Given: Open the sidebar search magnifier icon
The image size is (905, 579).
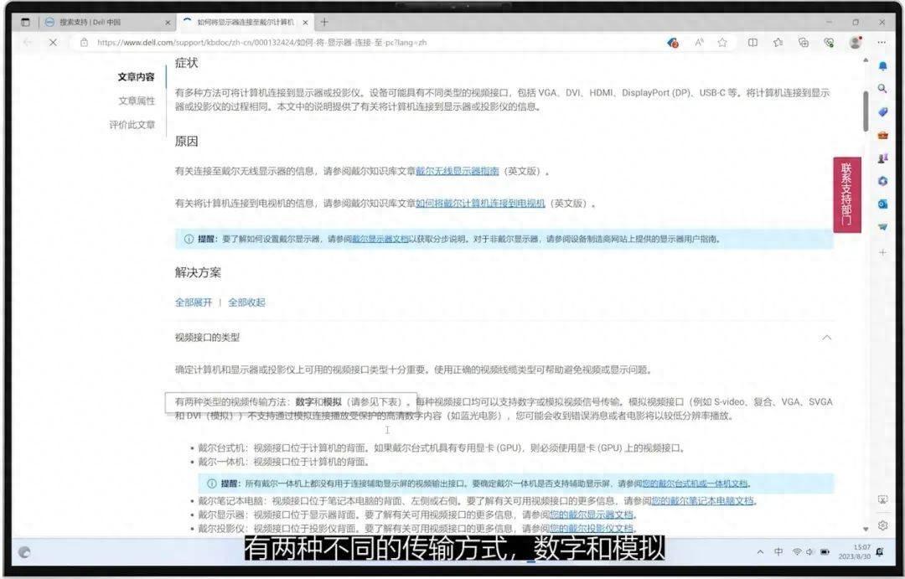Looking at the screenshot, I should [882, 89].
